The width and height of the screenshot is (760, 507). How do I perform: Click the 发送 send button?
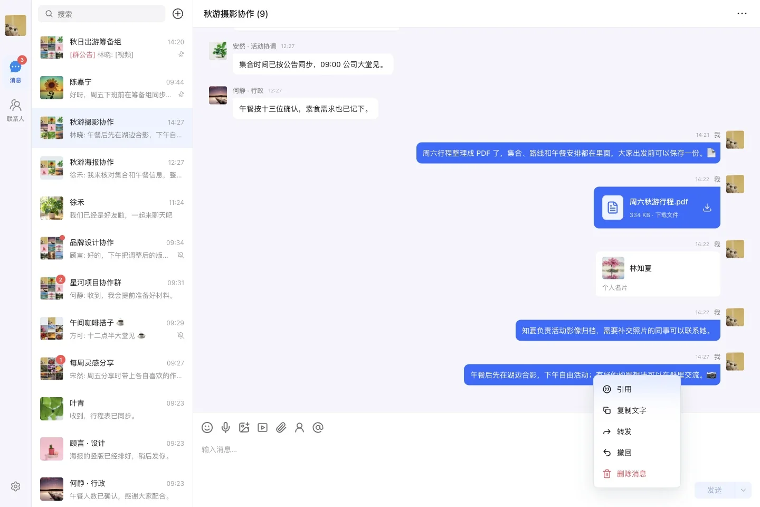pos(715,490)
